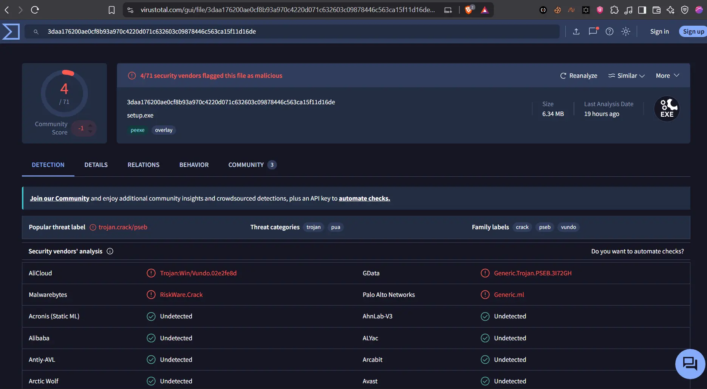Select the pseb family label chip
This screenshot has width=707, height=389.
[545, 227]
